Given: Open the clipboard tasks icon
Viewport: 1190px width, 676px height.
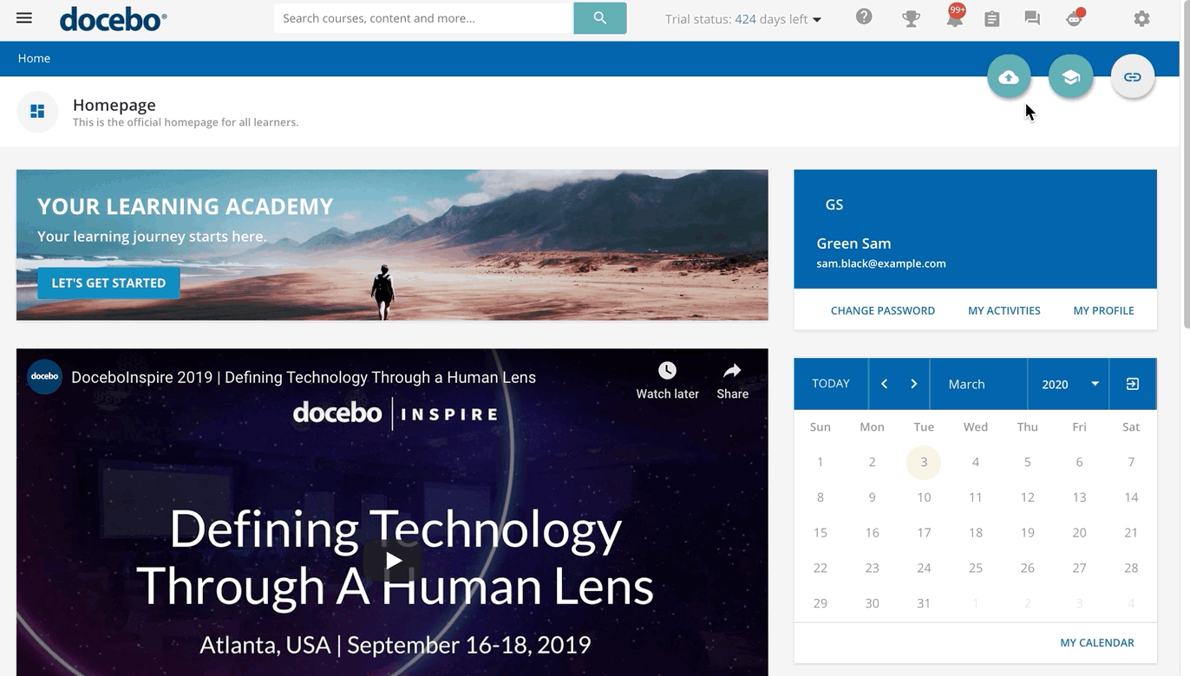Looking at the screenshot, I should point(992,18).
